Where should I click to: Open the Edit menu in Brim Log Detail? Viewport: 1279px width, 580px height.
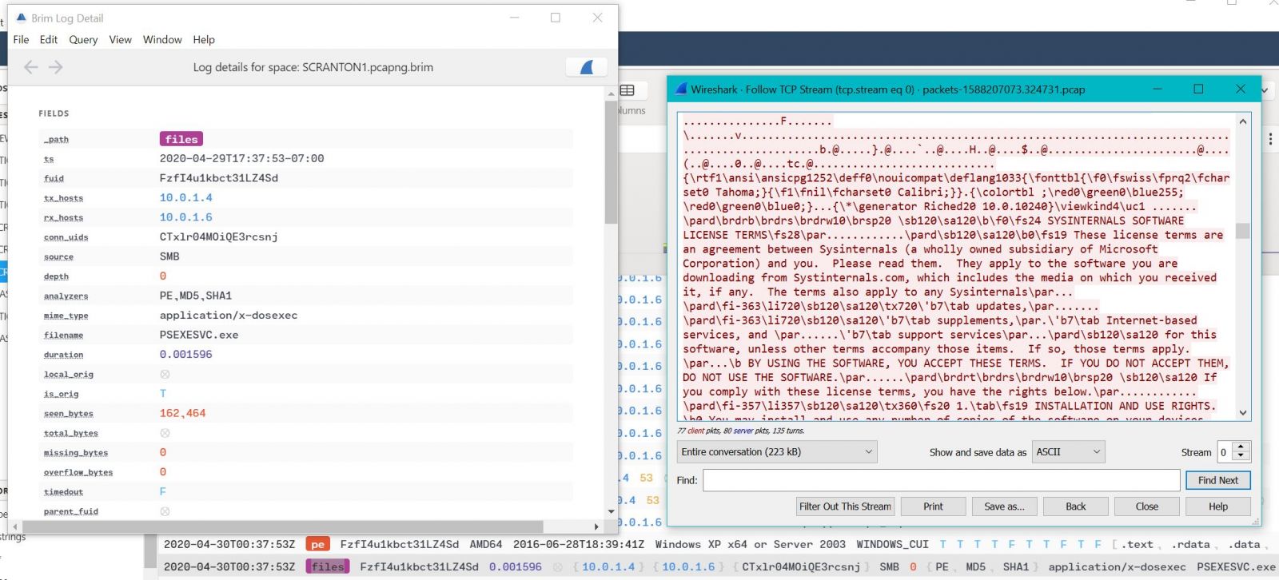49,39
